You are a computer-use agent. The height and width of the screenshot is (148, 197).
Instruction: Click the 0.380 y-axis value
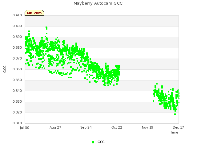click(17, 47)
